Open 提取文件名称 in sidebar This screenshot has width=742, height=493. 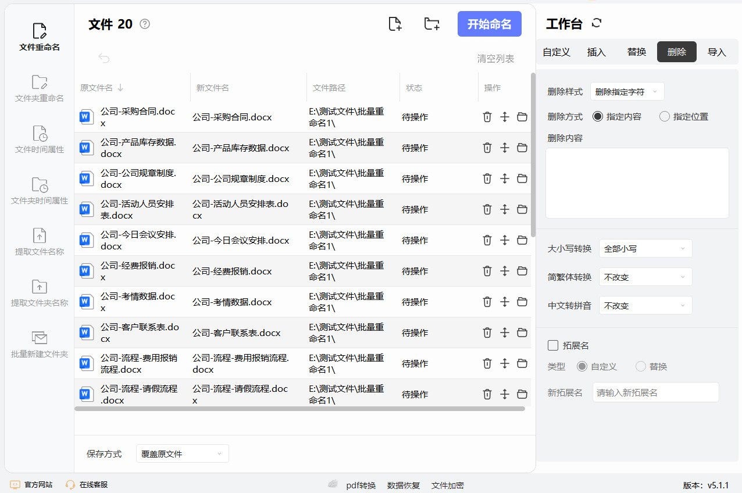click(x=40, y=242)
